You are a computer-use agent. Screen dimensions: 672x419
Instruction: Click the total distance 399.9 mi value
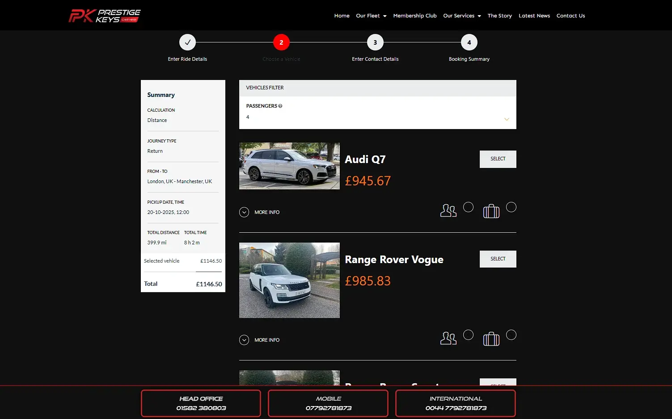click(x=157, y=243)
